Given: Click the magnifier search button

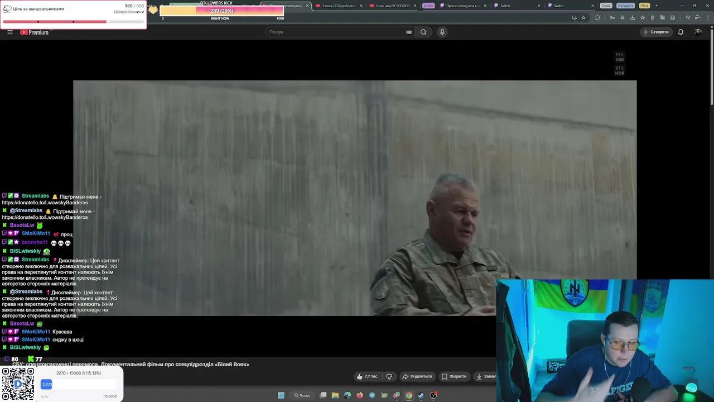Looking at the screenshot, I should (x=423, y=32).
